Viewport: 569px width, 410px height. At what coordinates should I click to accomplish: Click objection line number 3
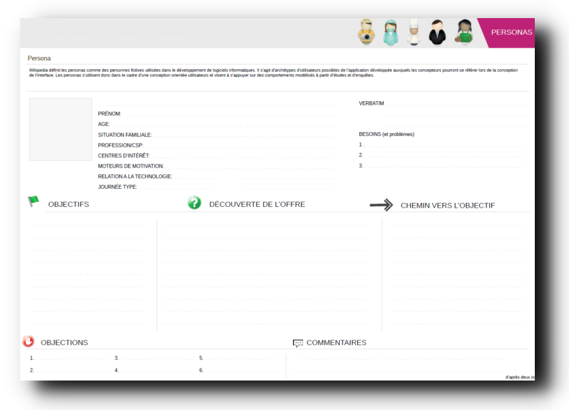[154, 358]
